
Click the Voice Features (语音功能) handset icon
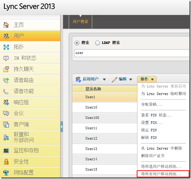[6, 92]
